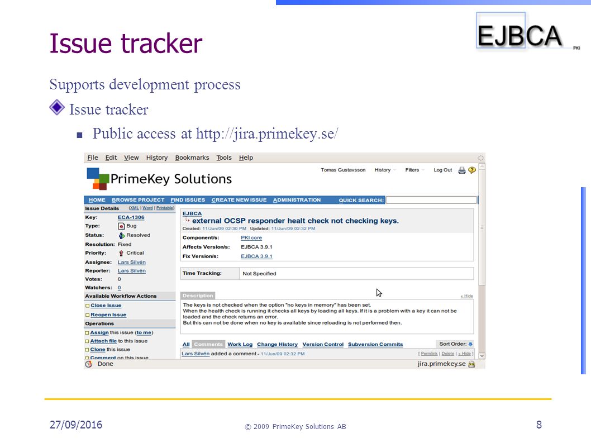The width and height of the screenshot is (591, 443).
Task: Open ADMINISTRATION in navigation bar
Action: (297, 200)
